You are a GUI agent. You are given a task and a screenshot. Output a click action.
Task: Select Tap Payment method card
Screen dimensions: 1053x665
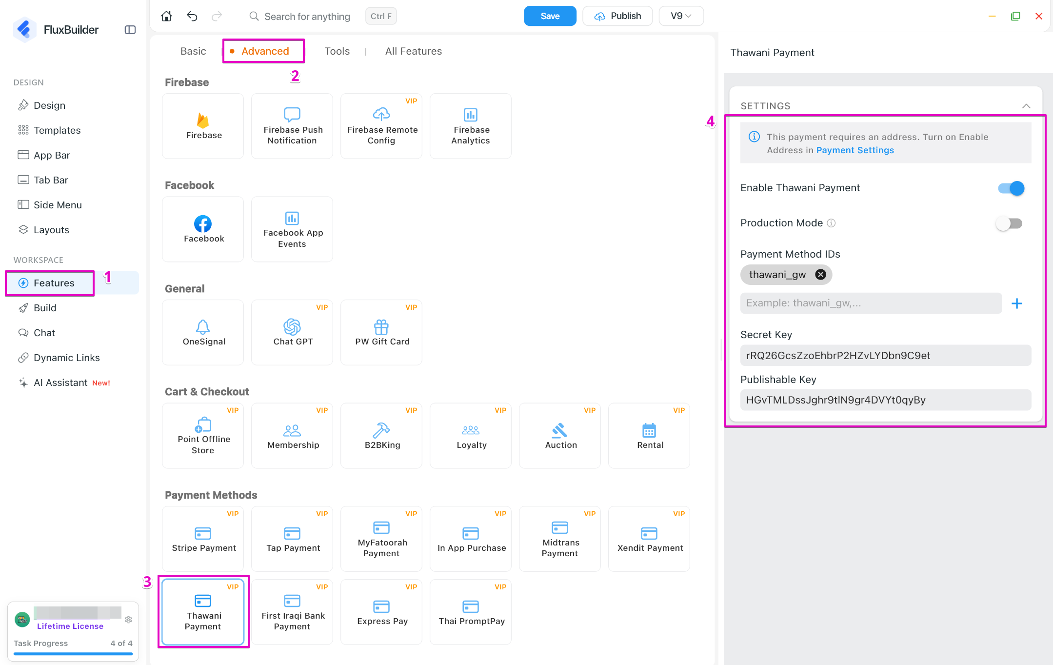click(x=292, y=539)
